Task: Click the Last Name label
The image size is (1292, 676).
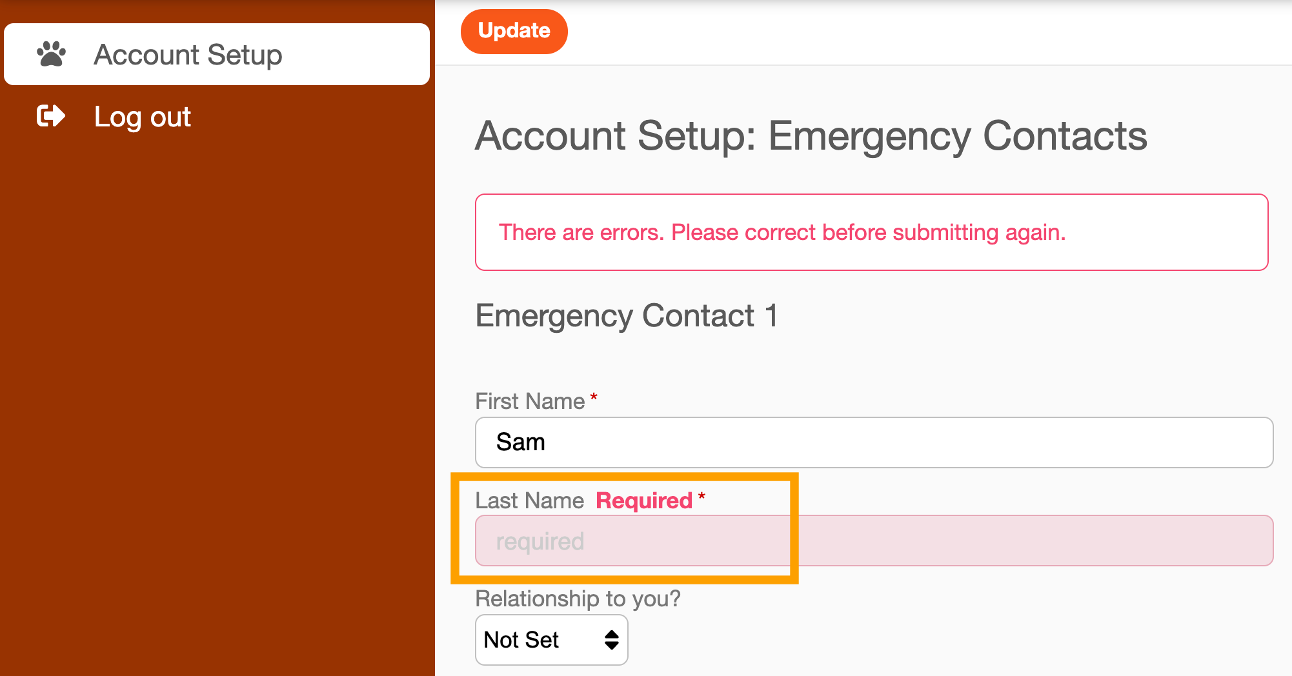Action: pyautogui.click(x=530, y=501)
